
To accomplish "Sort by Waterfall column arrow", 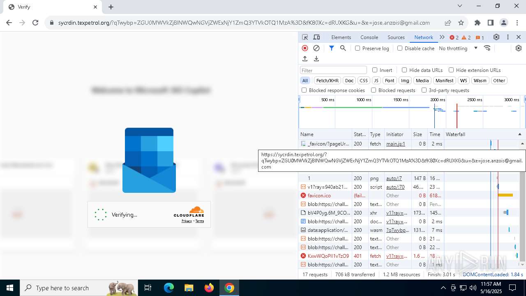I will click(x=519, y=134).
